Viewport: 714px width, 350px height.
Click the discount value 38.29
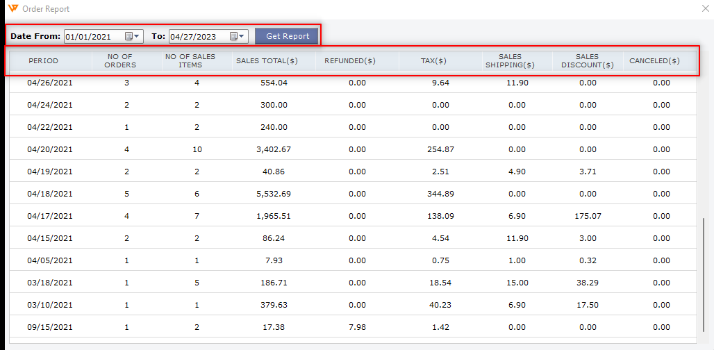pos(588,283)
